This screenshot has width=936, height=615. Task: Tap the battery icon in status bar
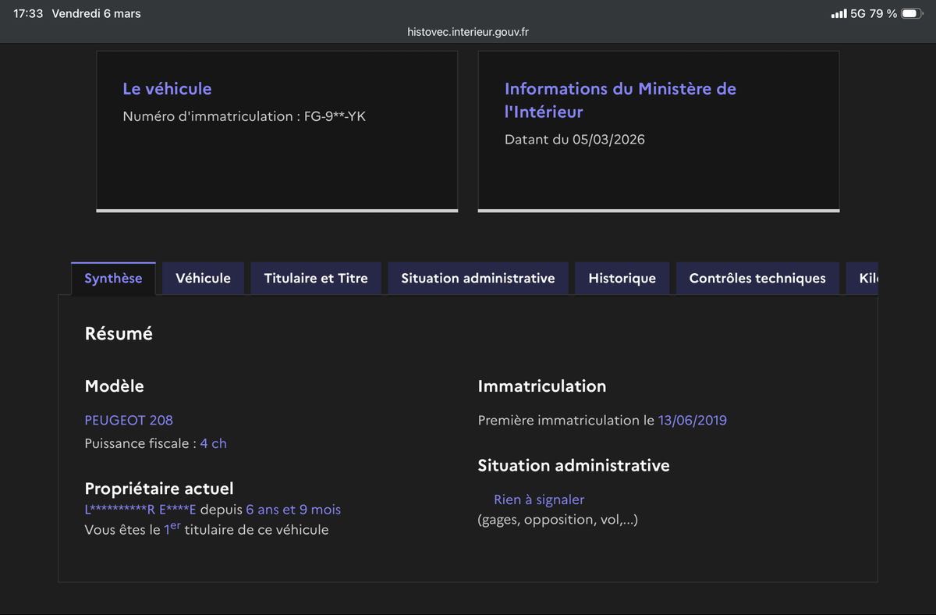click(911, 13)
